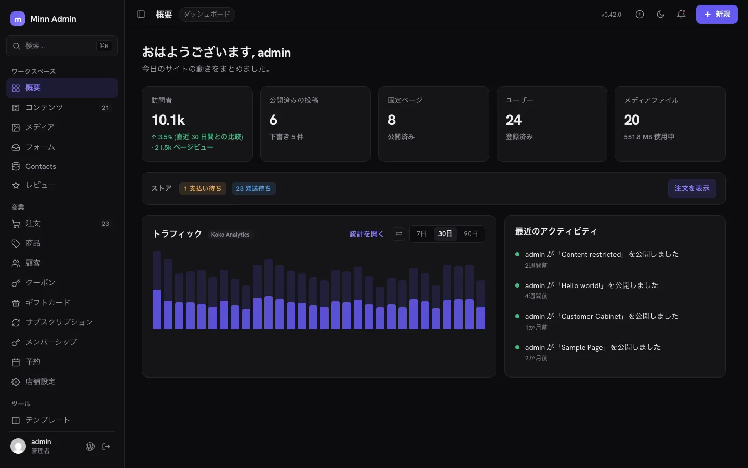
Task: Open コンテンツ in the sidebar
Action: [62, 108]
